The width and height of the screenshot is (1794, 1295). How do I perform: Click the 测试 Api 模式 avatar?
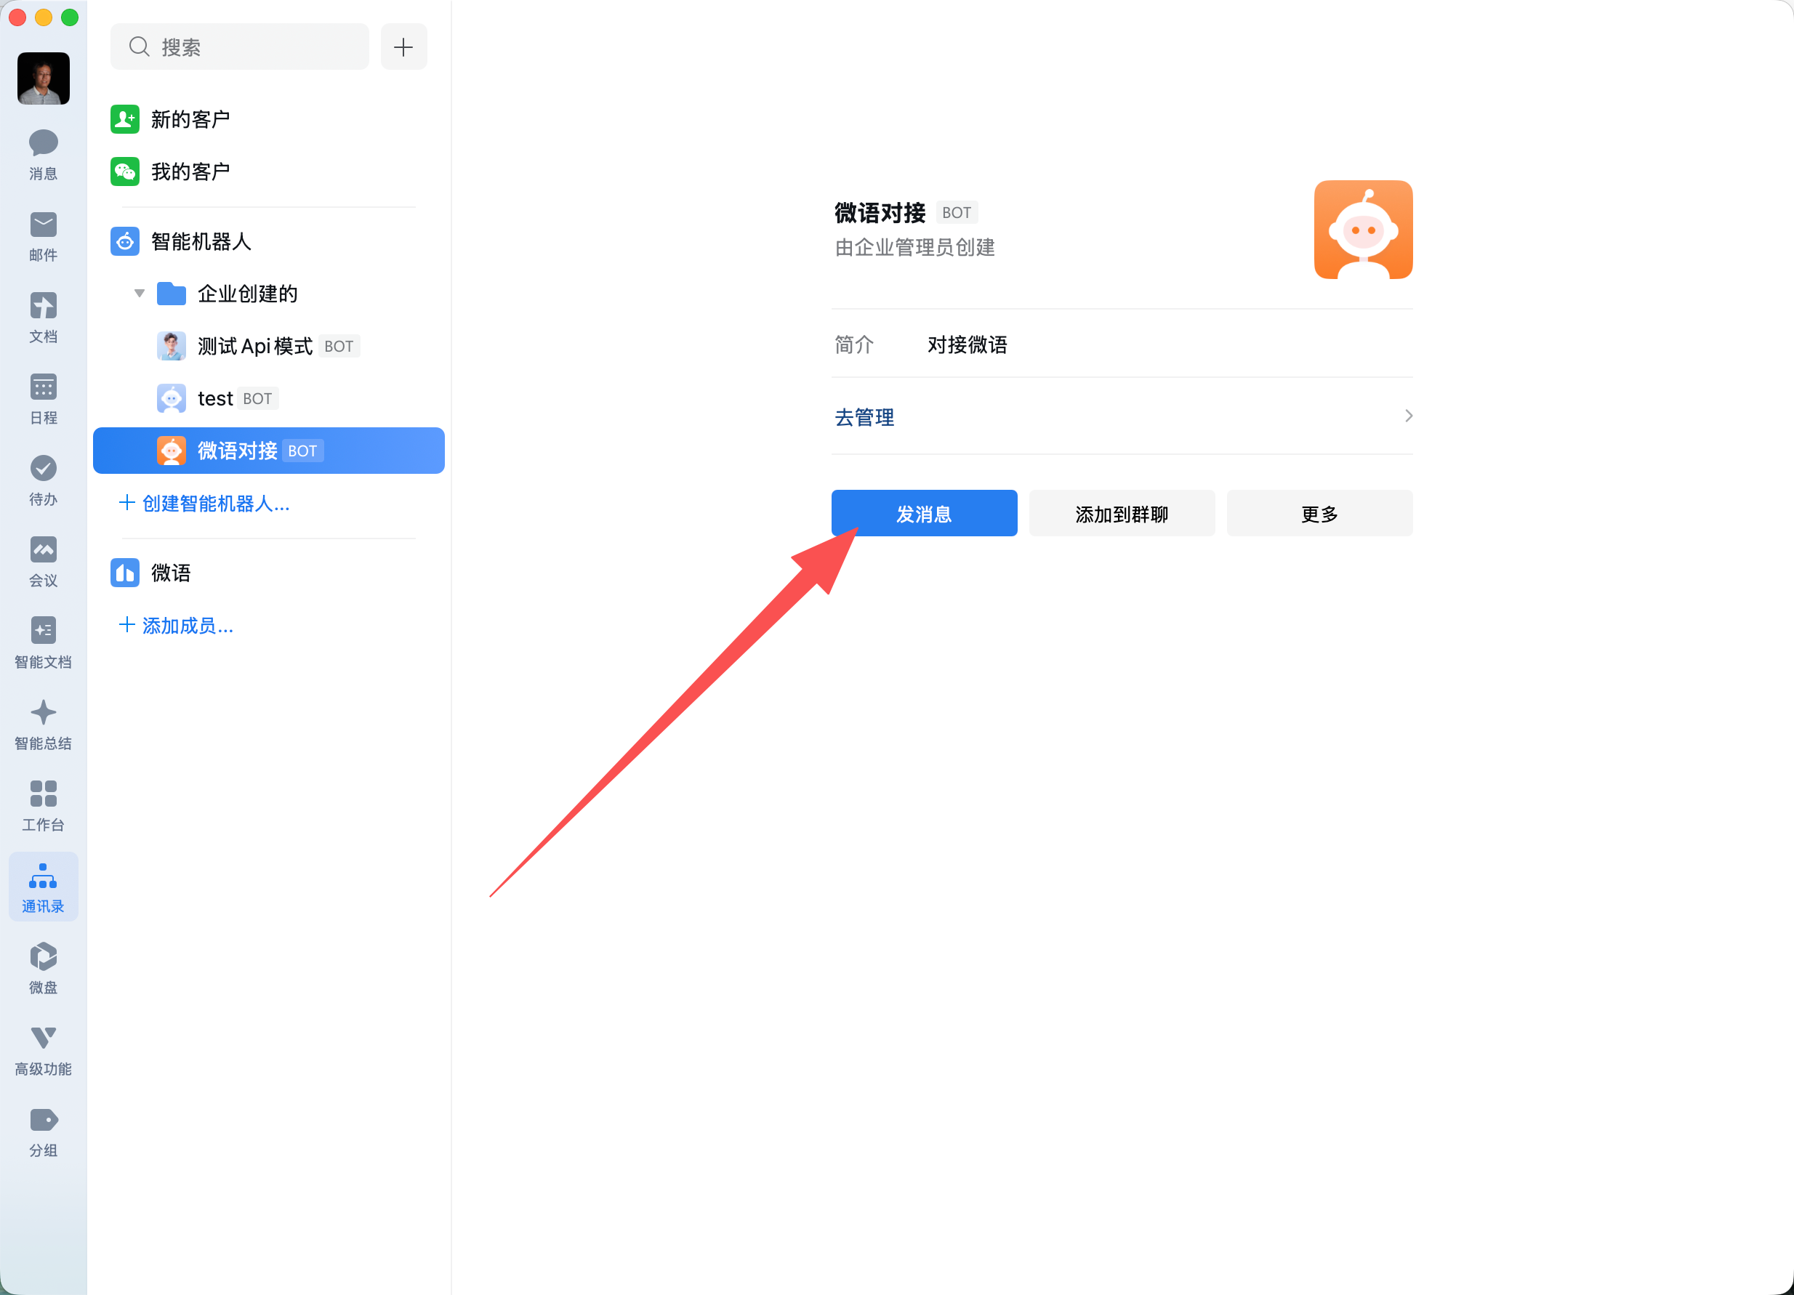coord(172,347)
